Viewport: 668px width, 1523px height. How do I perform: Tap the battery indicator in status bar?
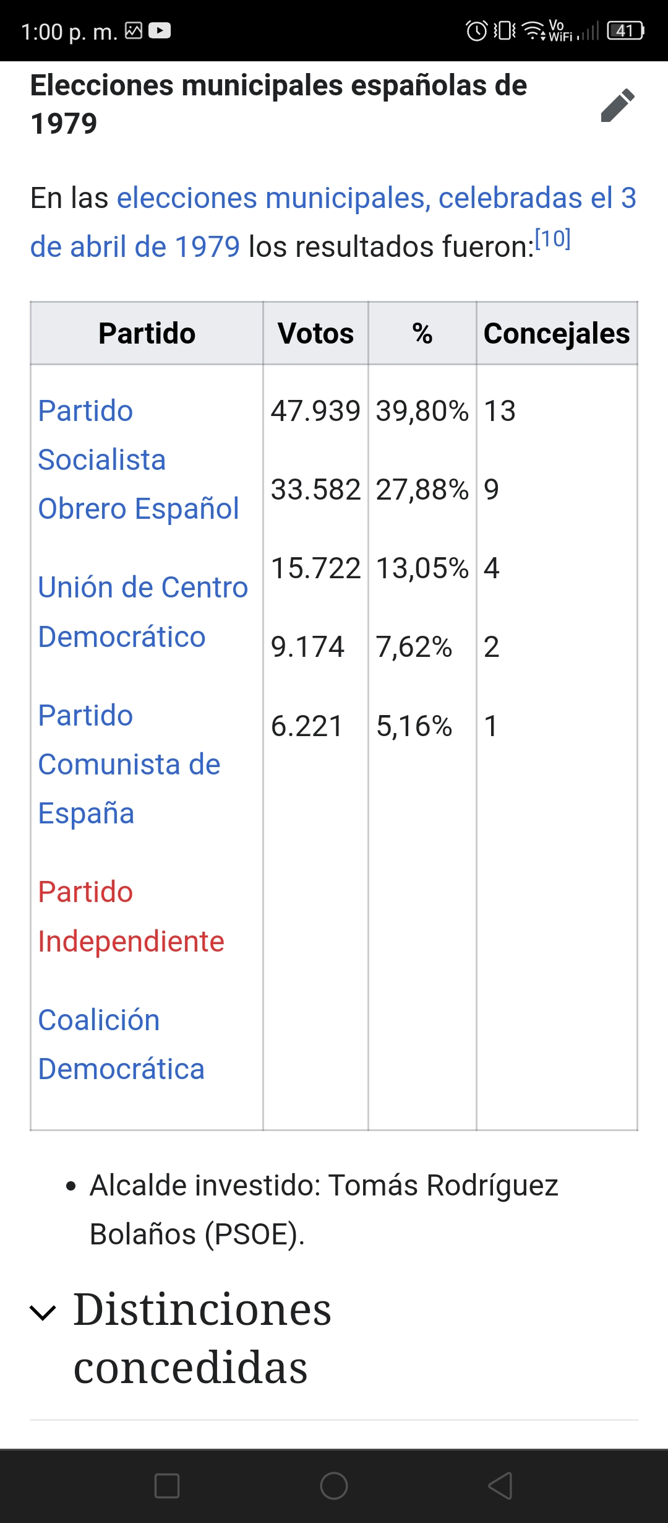click(626, 30)
